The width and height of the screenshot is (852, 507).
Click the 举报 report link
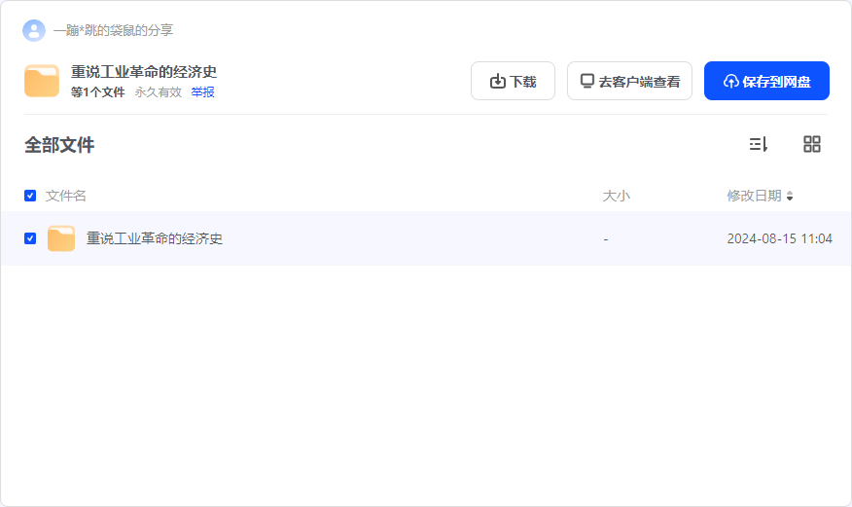pos(202,92)
